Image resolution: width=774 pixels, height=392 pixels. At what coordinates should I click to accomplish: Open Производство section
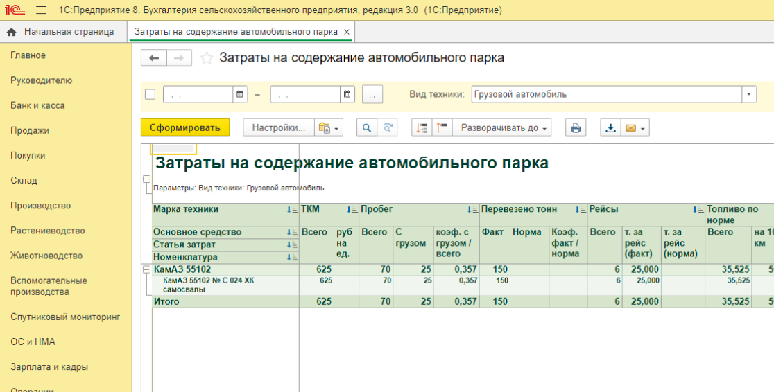pyautogui.click(x=40, y=206)
